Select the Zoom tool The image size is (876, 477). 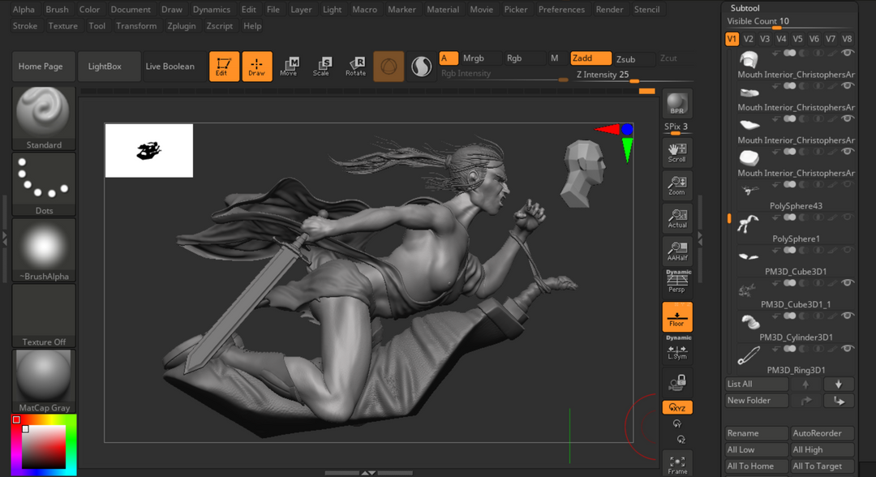point(677,185)
